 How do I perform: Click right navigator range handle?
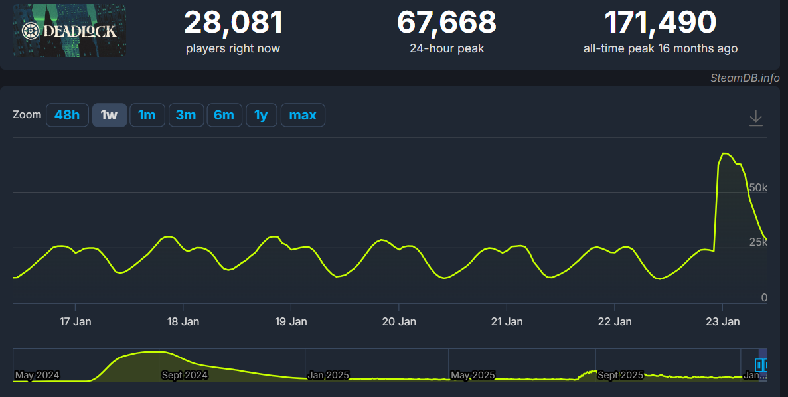click(x=766, y=364)
